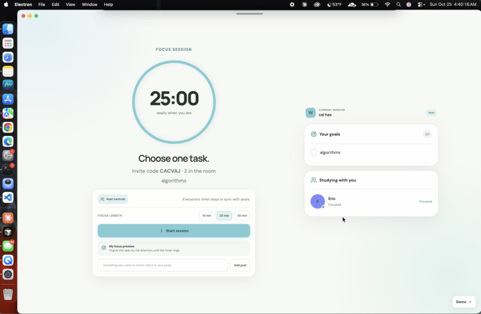
Task: Select 45 min focus length
Action: tap(242, 216)
